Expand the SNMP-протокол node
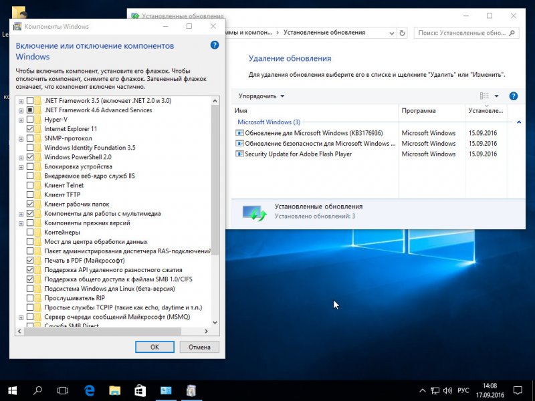Image resolution: width=535 pixels, height=401 pixels. (21, 139)
